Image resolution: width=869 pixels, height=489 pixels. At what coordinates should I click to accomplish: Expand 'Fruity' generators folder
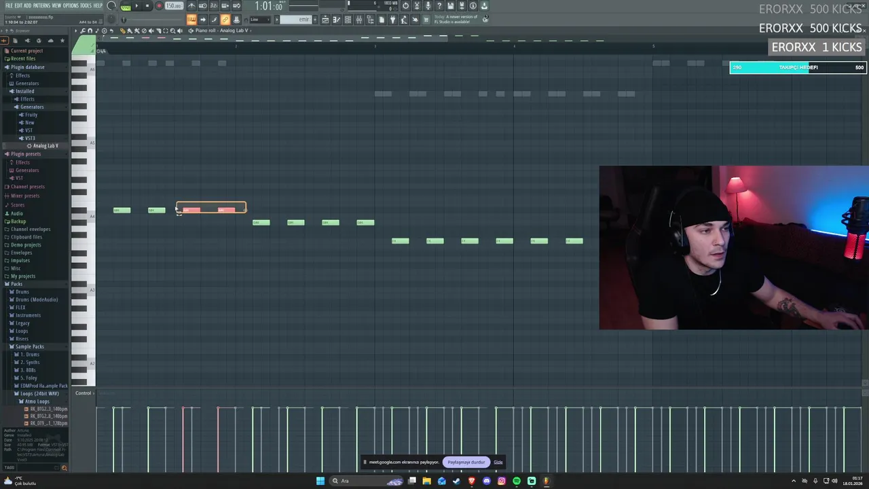click(x=31, y=115)
